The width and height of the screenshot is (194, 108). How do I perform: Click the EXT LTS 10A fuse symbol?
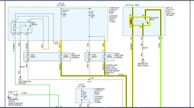click(89, 14)
